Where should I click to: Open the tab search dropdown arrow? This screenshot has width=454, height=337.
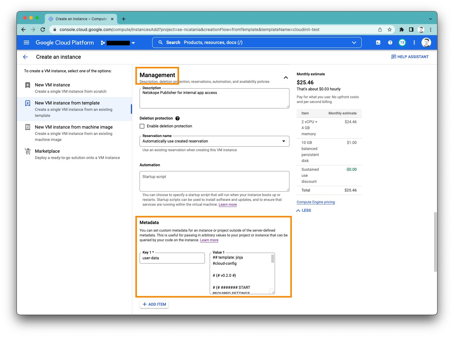[431, 19]
